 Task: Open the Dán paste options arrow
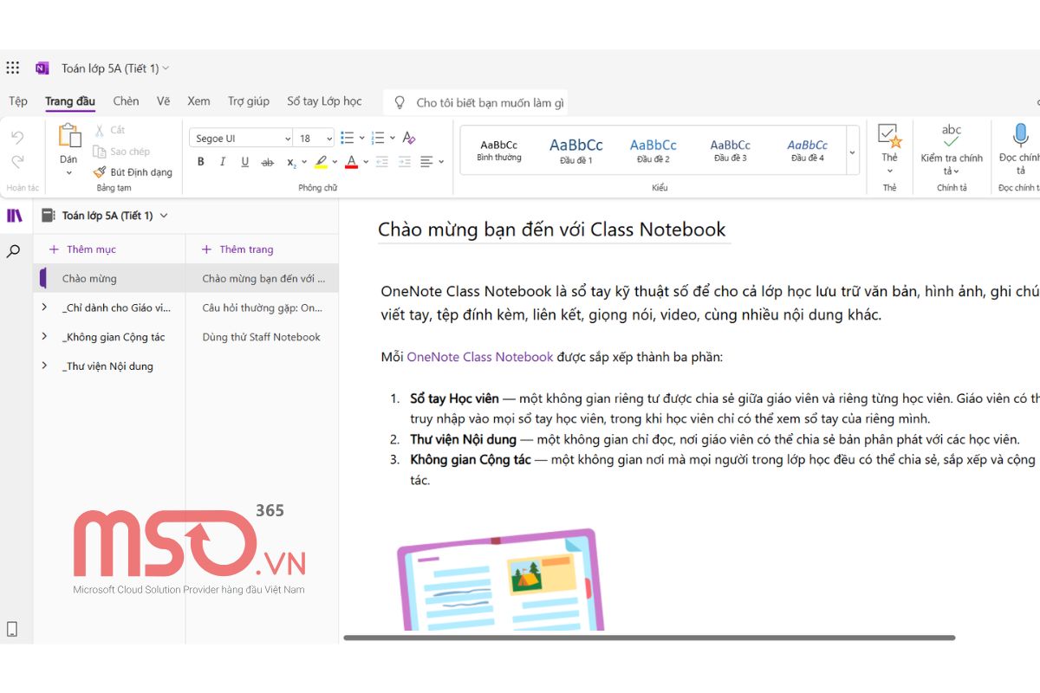pos(69,172)
